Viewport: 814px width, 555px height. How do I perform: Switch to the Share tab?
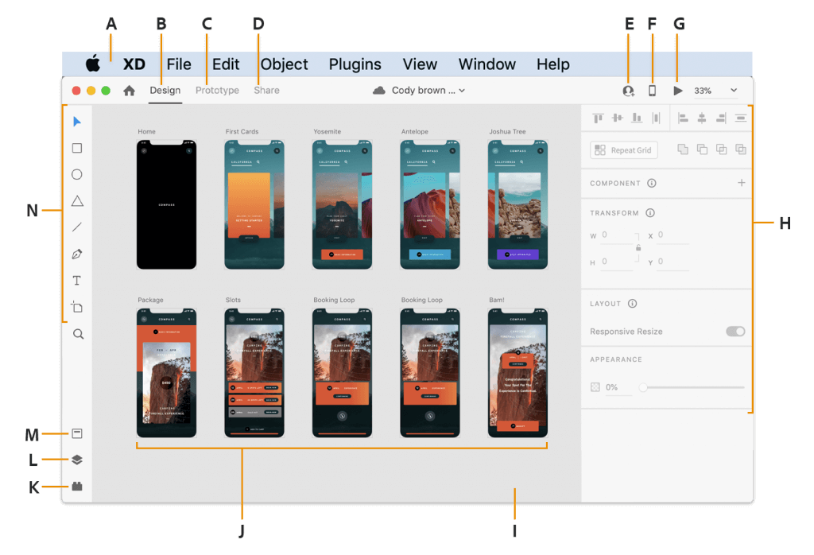pos(266,91)
